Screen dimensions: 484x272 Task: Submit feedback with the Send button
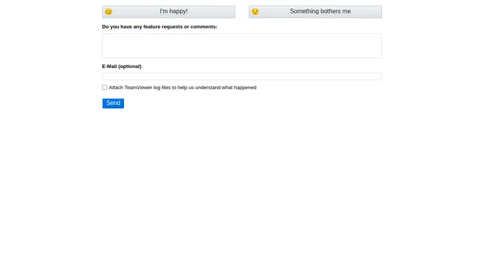click(x=113, y=104)
